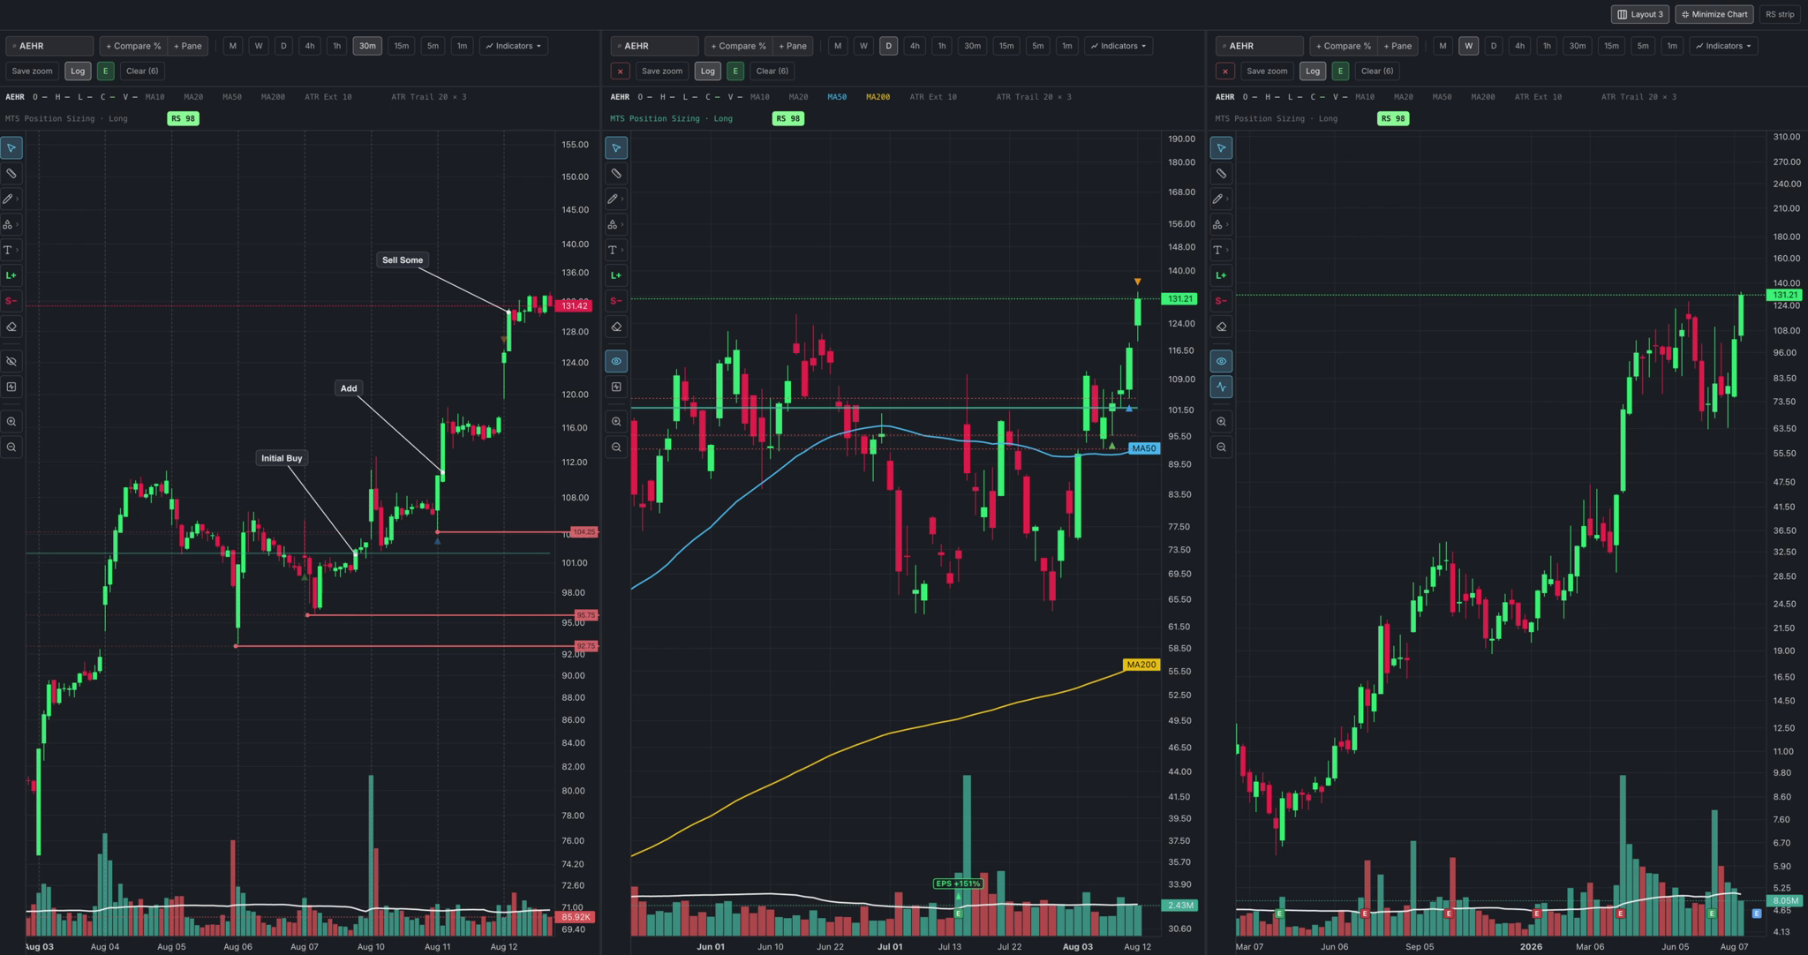Image resolution: width=1808 pixels, height=955 pixels.
Task: Switch the middle chart to 4h timeframe
Action: 915,46
